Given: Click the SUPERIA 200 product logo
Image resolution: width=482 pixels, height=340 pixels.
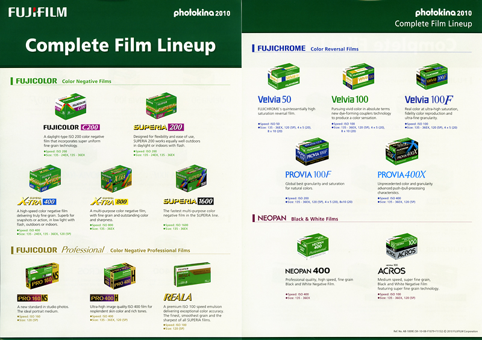Looking at the screenshot, I should [158, 127].
